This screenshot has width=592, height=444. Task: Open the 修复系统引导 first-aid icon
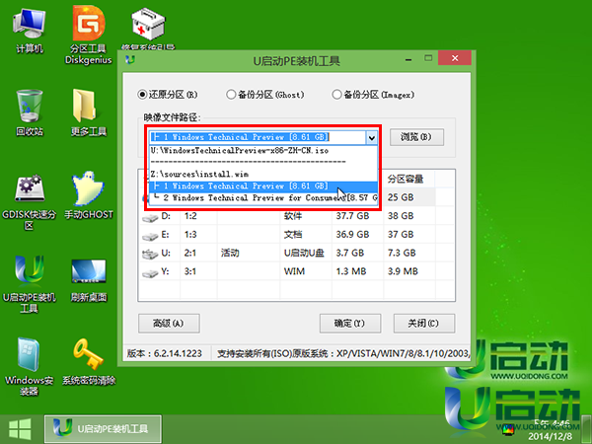pos(148,29)
